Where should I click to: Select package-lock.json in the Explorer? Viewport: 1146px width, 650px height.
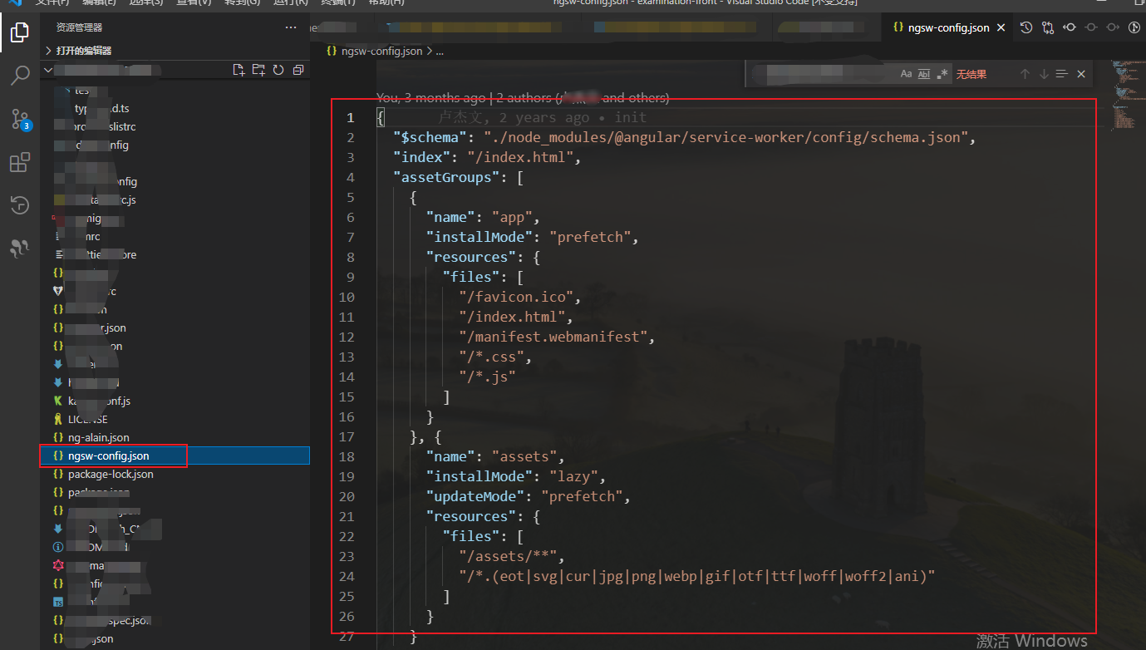[x=111, y=474]
